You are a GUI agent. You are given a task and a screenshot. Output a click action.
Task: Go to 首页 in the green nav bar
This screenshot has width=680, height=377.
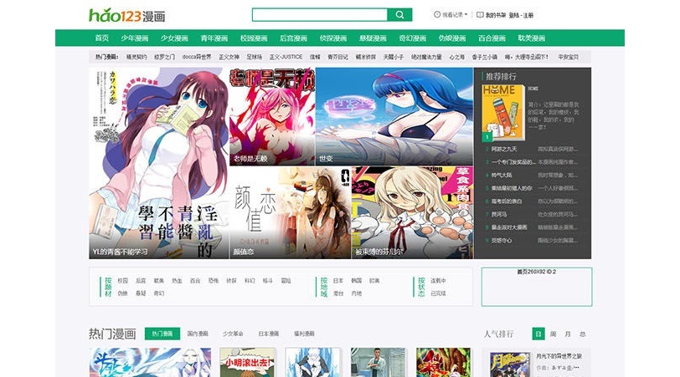[x=102, y=38]
